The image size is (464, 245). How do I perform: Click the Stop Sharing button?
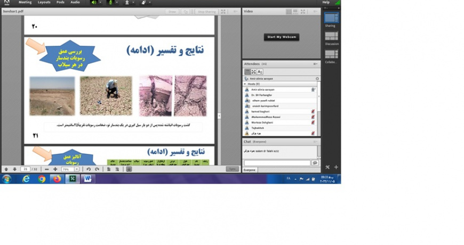click(x=206, y=12)
